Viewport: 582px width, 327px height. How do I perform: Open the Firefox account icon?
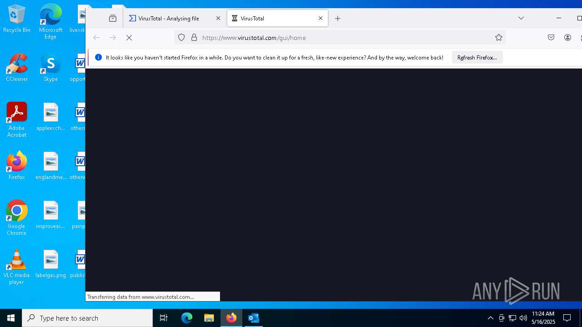567,38
